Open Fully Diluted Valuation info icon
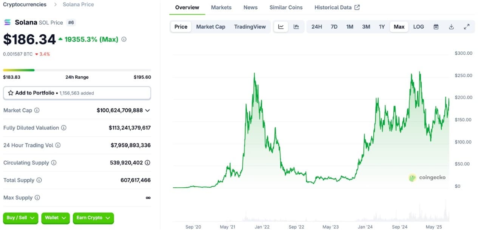481x233 pixels. click(63, 128)
